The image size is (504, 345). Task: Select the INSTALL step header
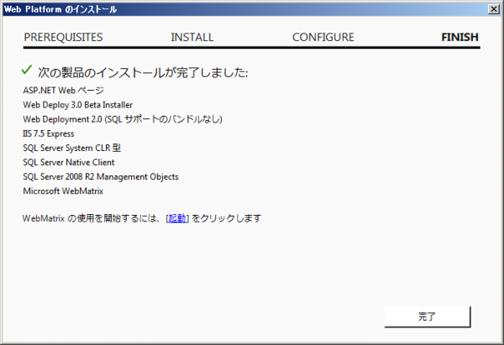[192, 37]
